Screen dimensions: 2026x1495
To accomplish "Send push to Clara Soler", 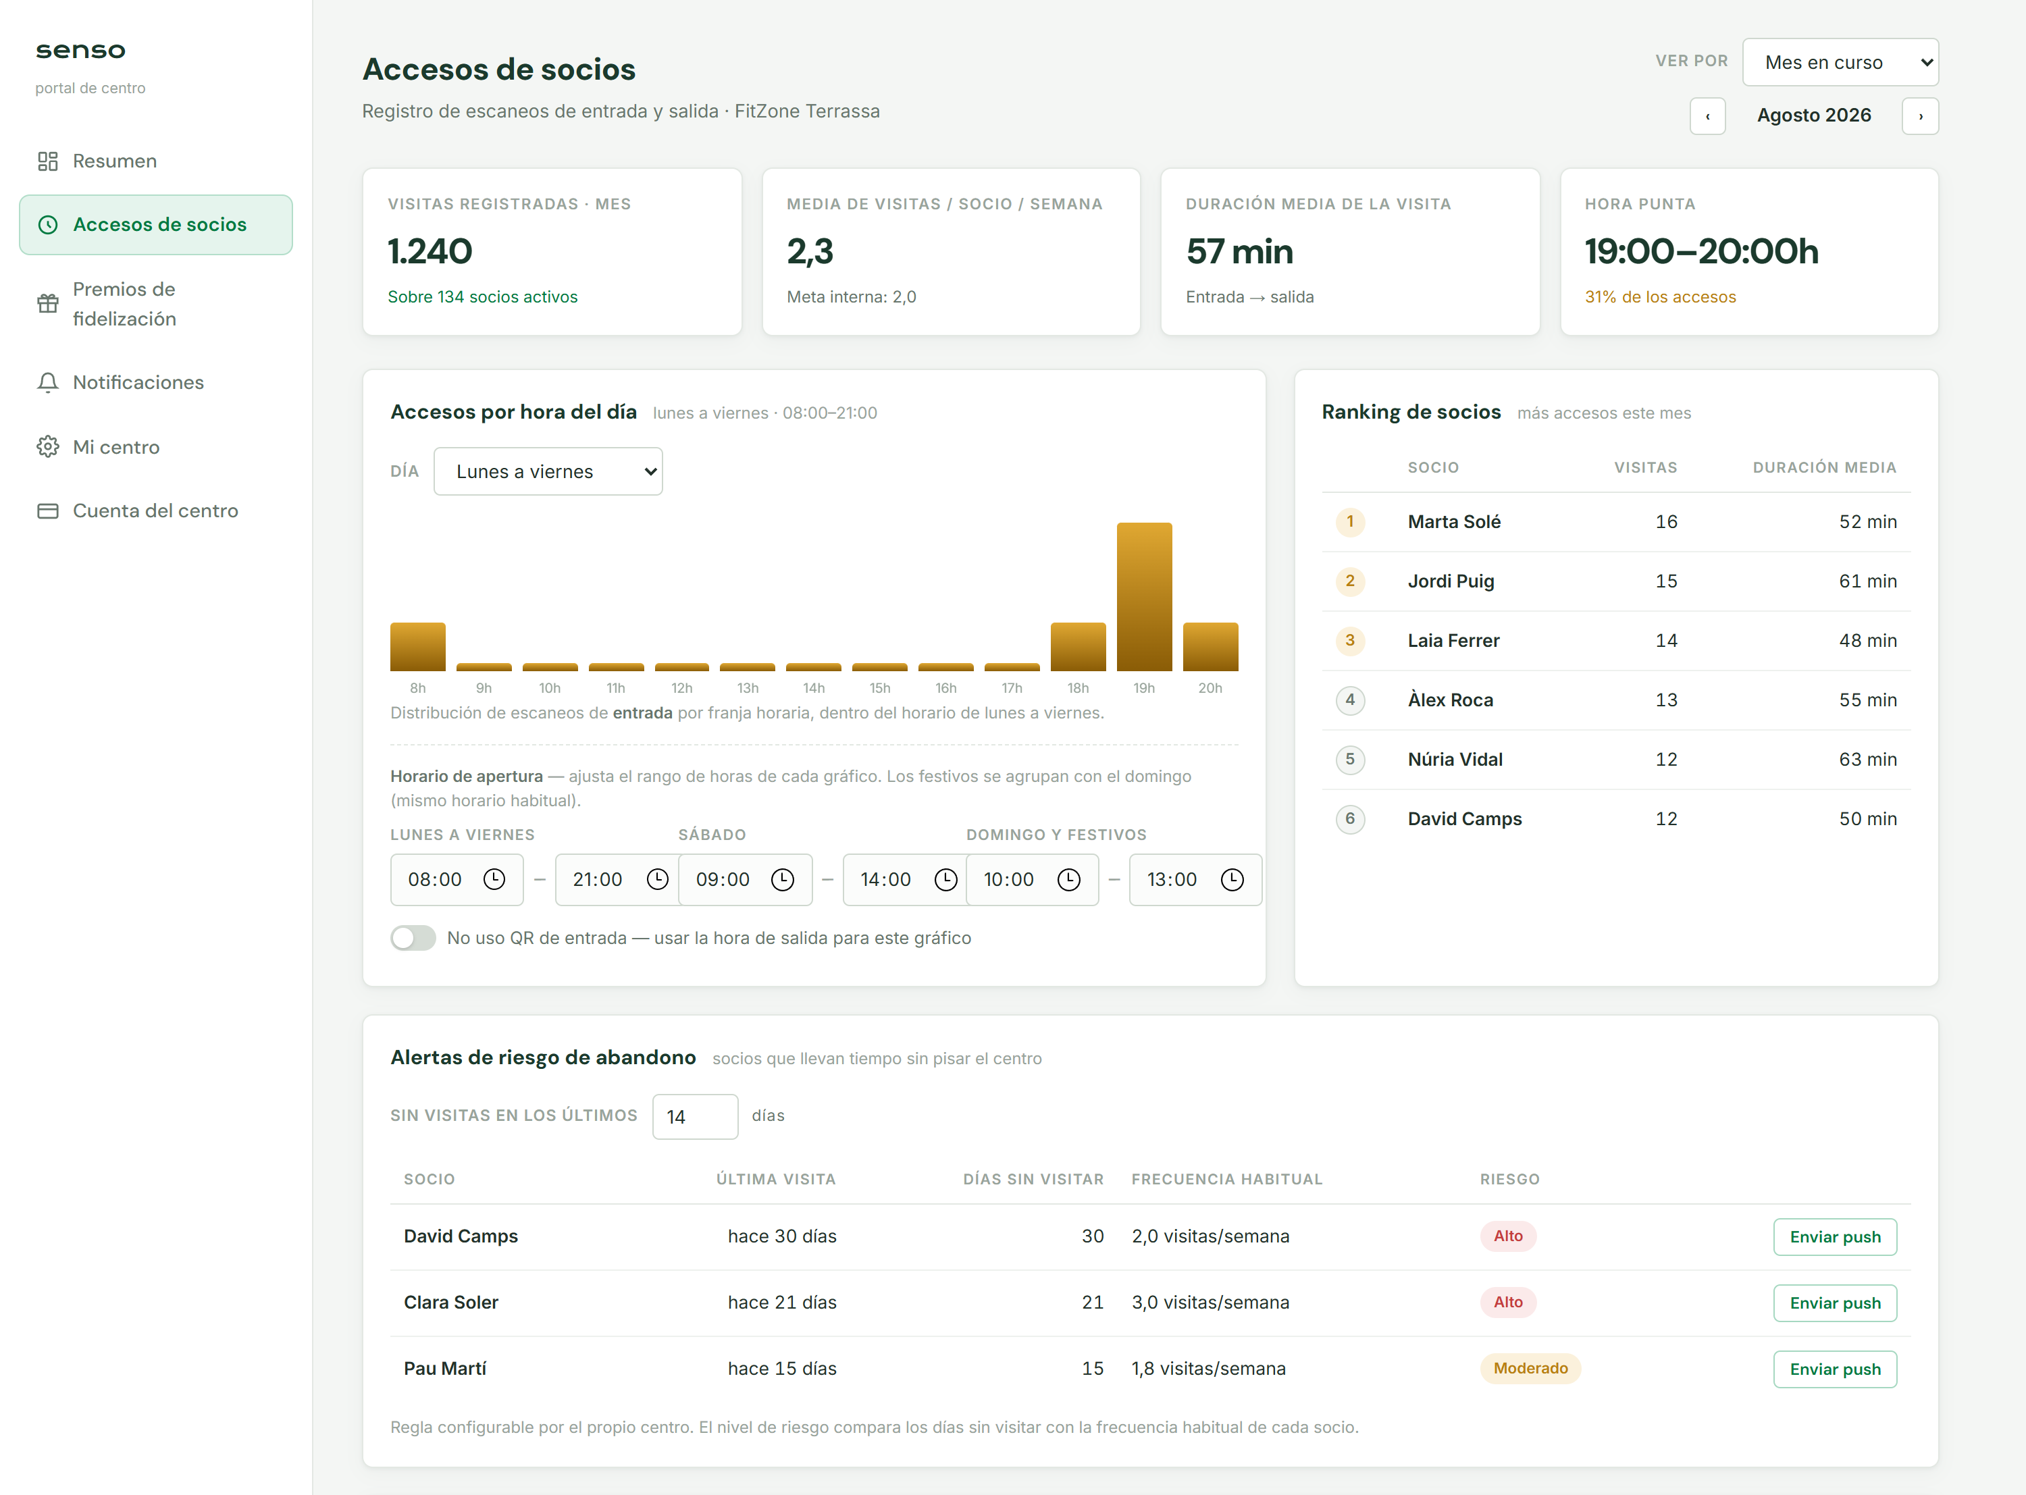I will pyautogui.click(x=1835, y=1303).
